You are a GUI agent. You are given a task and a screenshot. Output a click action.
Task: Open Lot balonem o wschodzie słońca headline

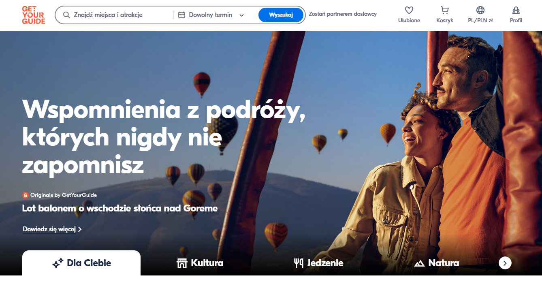[120, 209]
